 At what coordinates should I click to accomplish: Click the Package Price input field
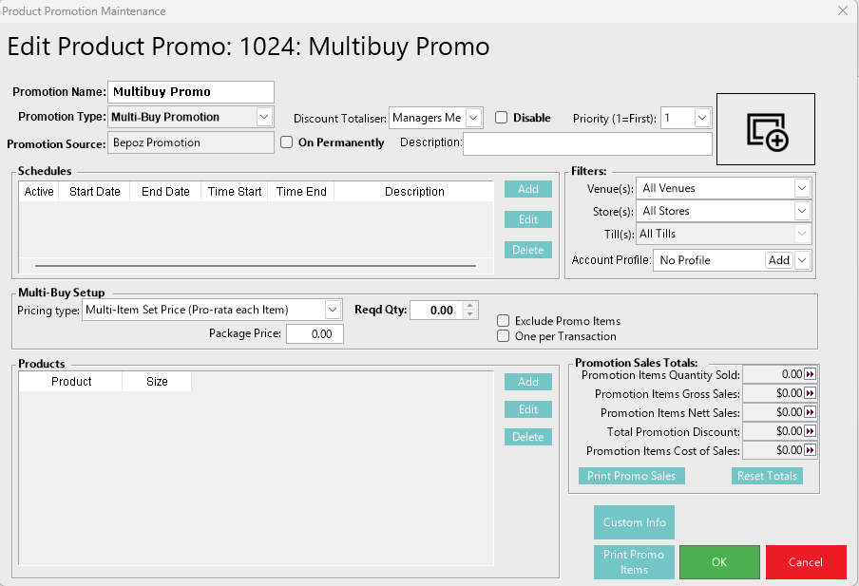click(315, 334)
